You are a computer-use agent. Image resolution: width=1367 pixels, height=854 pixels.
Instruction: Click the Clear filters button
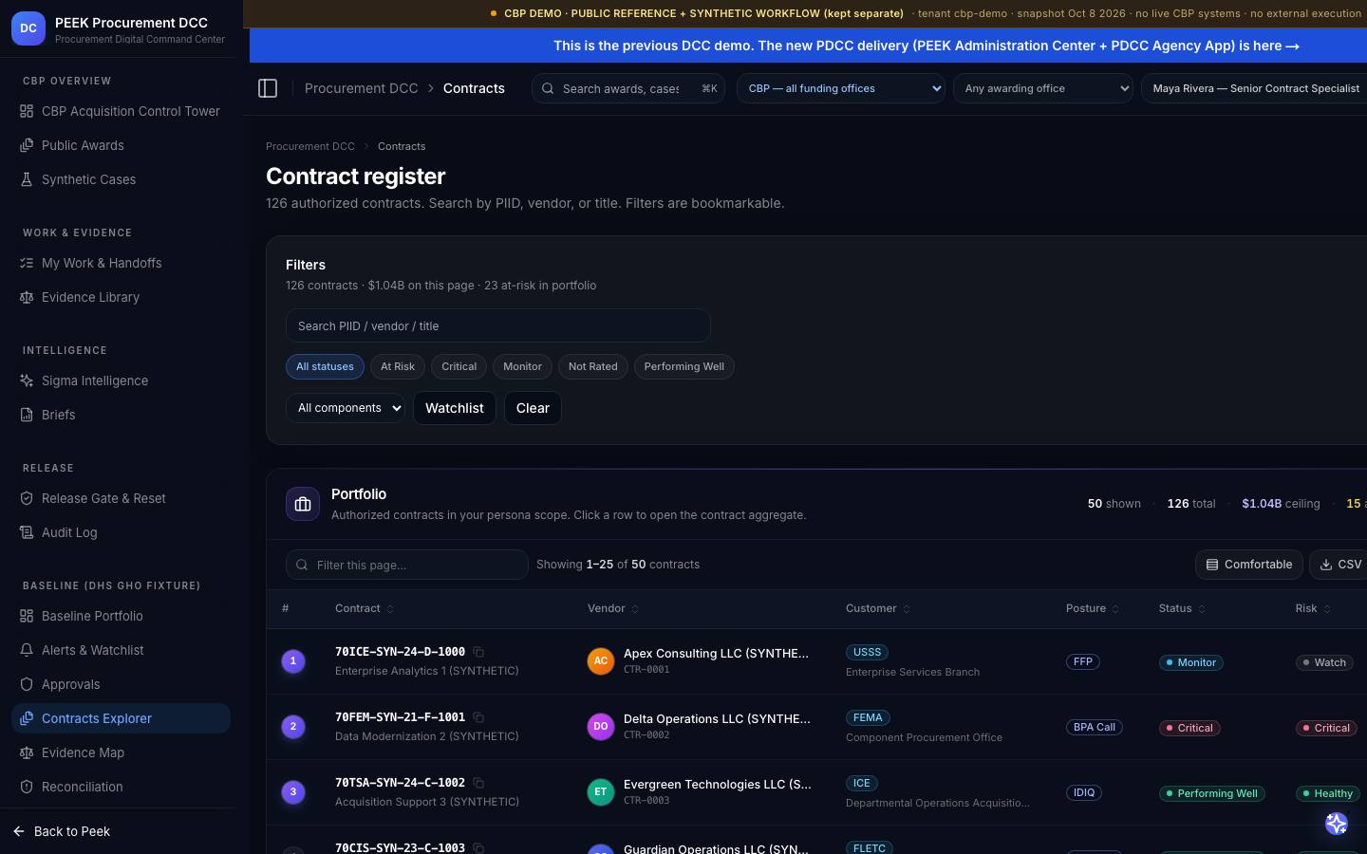(x=533, y=408)
